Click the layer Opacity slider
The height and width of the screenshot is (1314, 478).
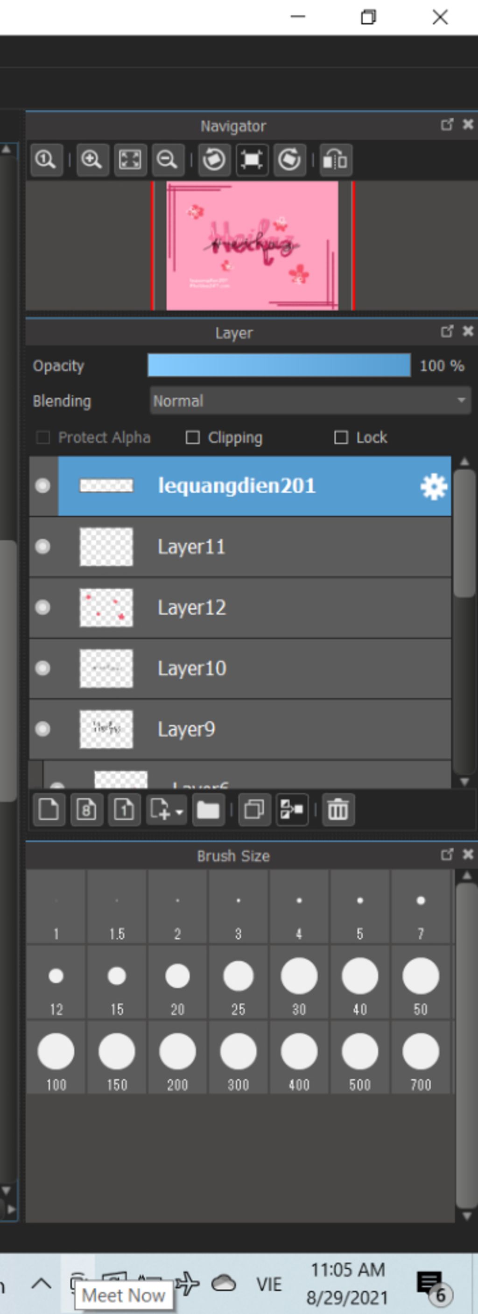(x=279, y=366)
